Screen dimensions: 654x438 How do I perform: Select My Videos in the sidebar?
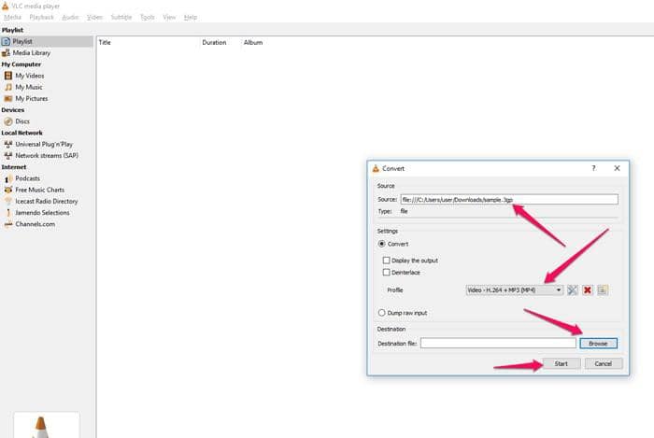[29, 76]
